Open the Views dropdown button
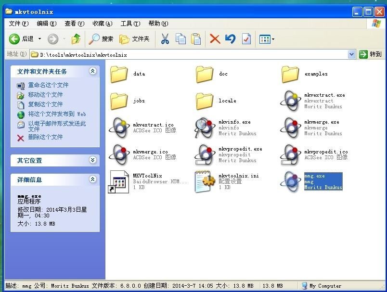 267,39
